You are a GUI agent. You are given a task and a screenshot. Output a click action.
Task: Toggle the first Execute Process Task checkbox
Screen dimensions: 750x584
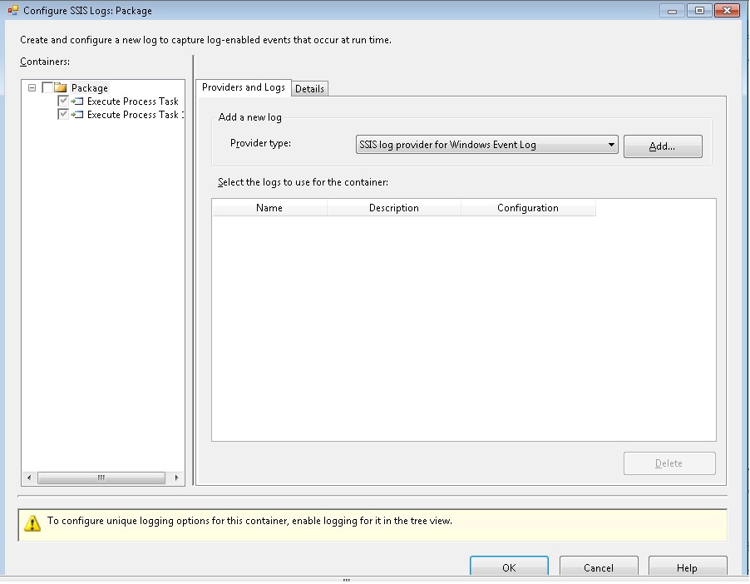coord(63,101)
